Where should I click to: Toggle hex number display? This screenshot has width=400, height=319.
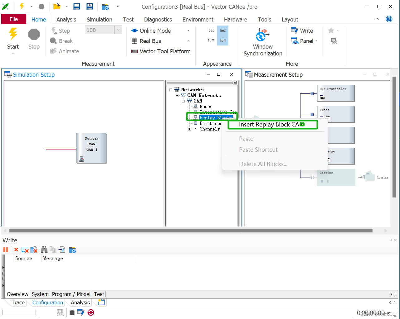[223, 31]
